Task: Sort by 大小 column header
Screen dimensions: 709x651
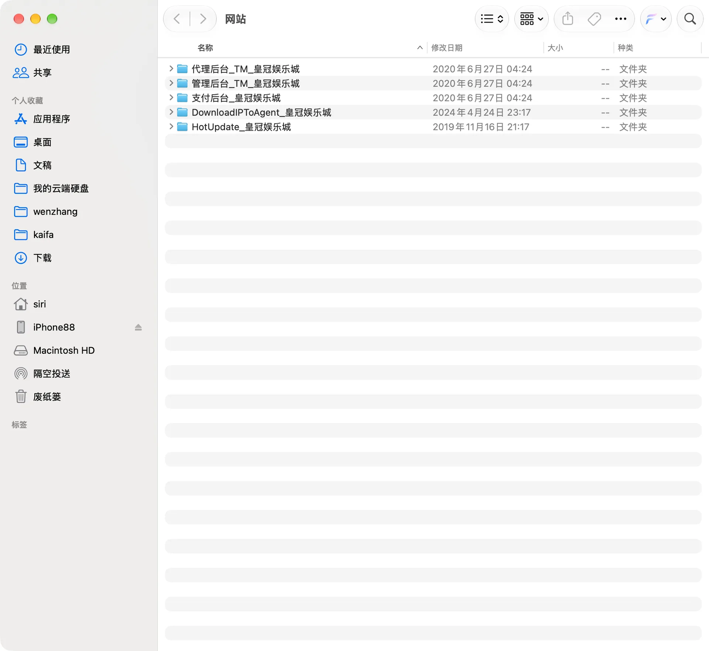Action: click(555, 48)
